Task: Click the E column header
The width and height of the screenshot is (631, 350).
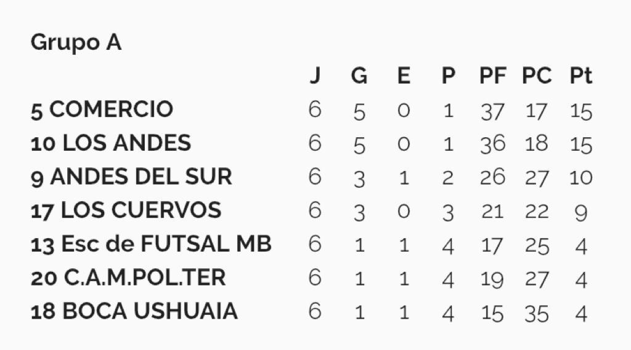Action: coord(404,75)
